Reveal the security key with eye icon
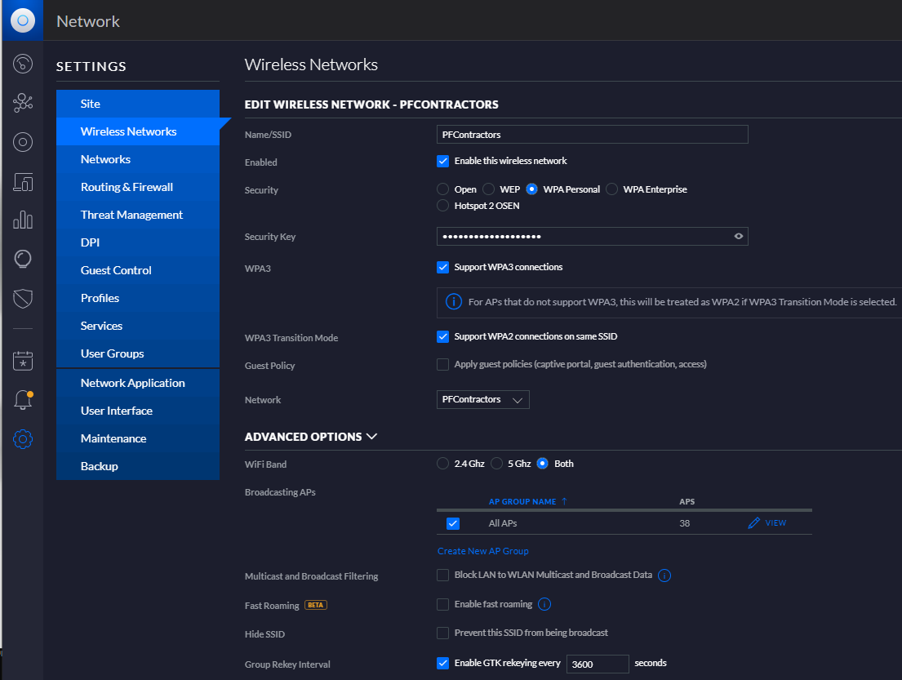 [738, 237]
